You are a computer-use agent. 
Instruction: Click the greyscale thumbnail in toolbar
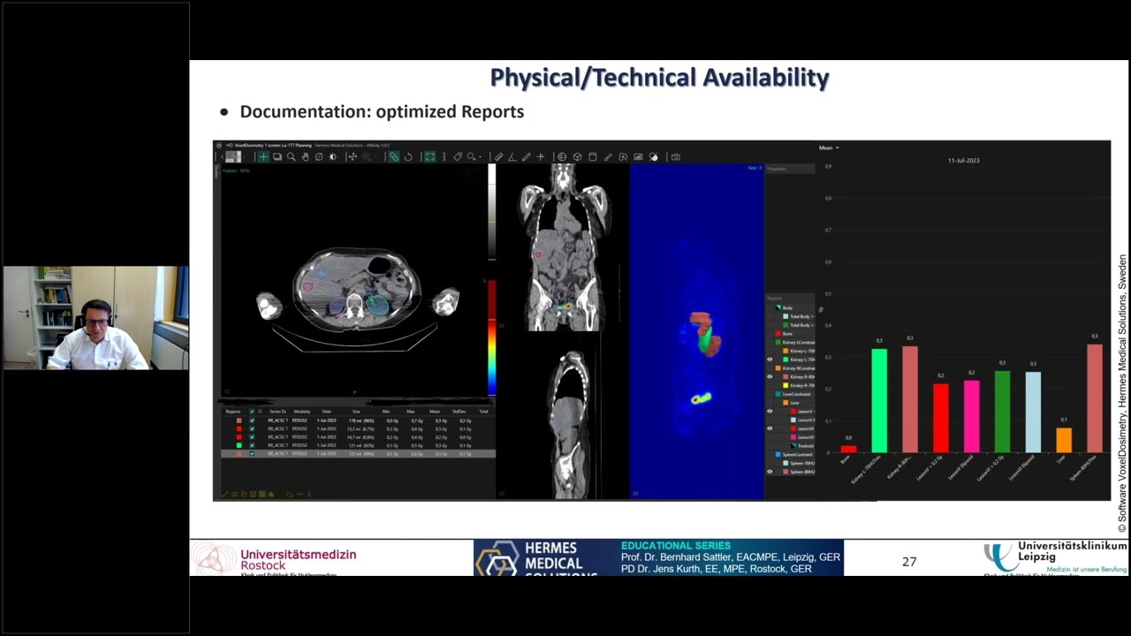[x=233, y=156]
